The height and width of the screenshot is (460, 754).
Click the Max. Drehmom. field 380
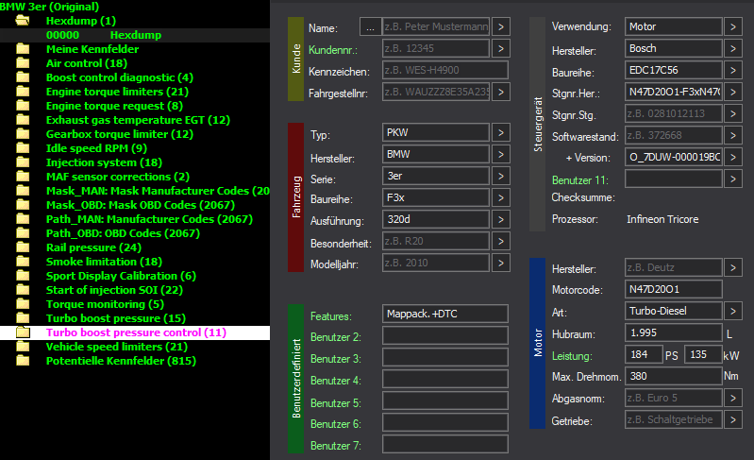[x=673, y=376]
